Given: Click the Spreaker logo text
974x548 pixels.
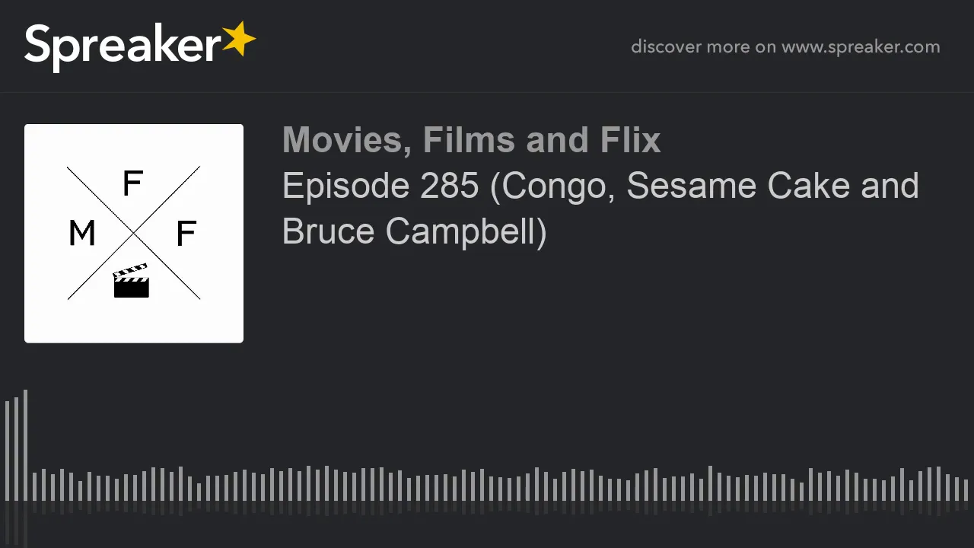Looking at the screenshot, I should (x=123, y=46).
